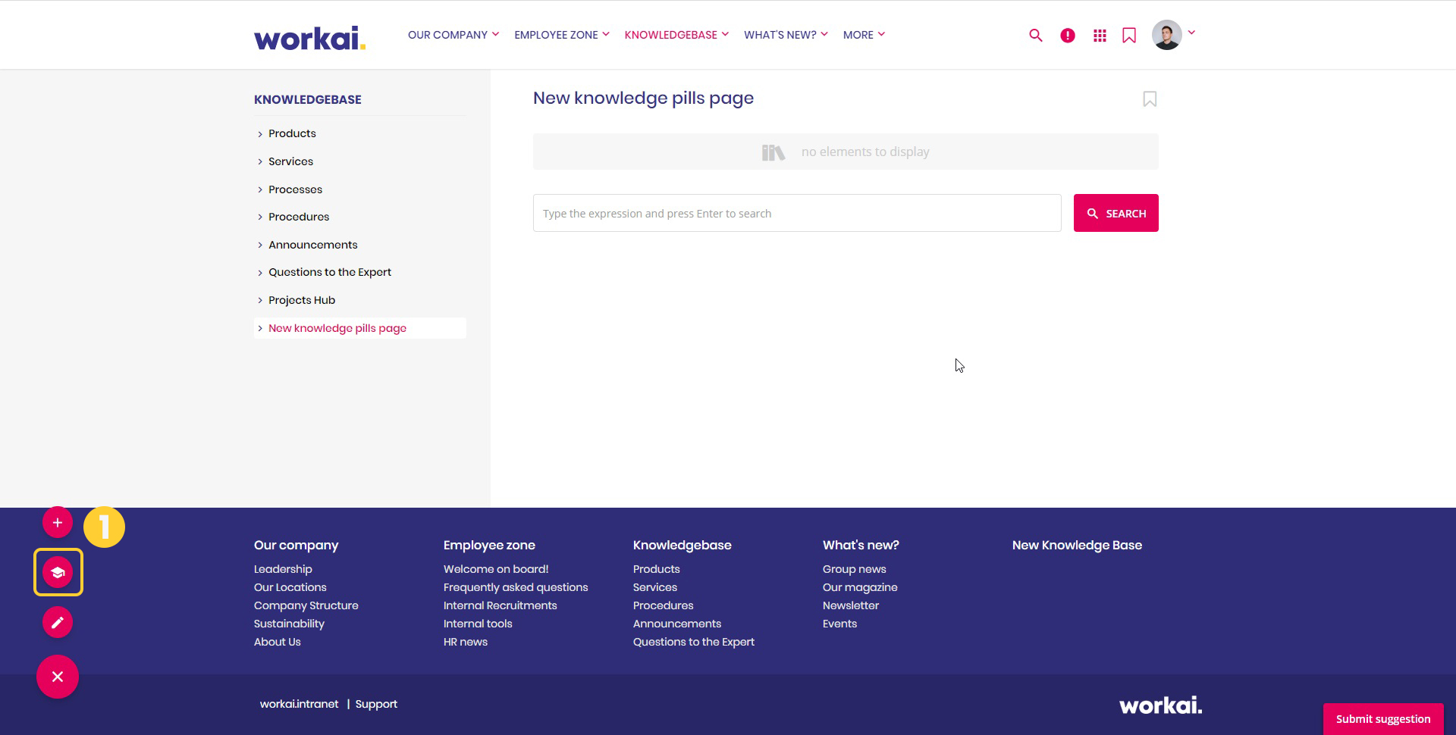This screenshot has width=1456, height=735.
Task: Expand the user menu chevron beside avatar
Action: click(x=1191, y=33)
